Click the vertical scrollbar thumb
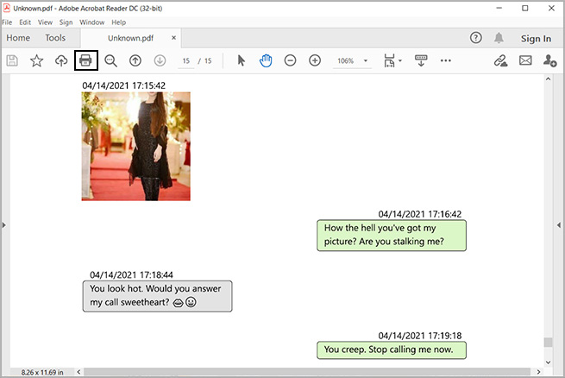 click(548, 342)
